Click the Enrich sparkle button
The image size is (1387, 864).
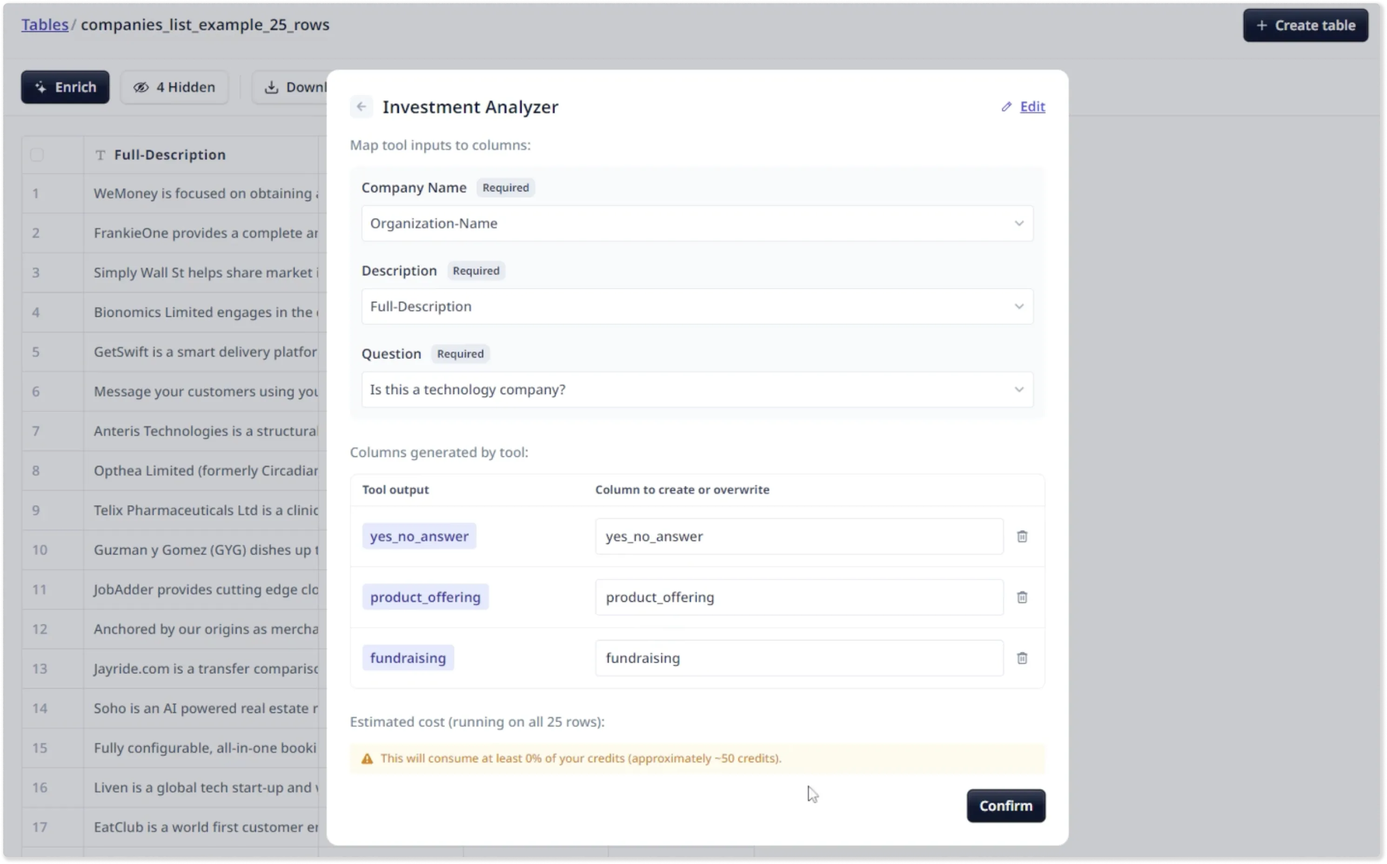(65, 87)
